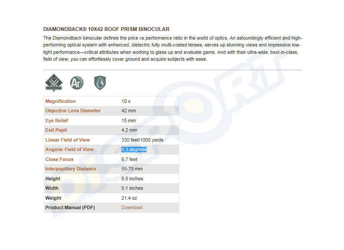Click the waterproof shield droplet icon
This screenshot has width=344, height=250.
pos(100,83)
